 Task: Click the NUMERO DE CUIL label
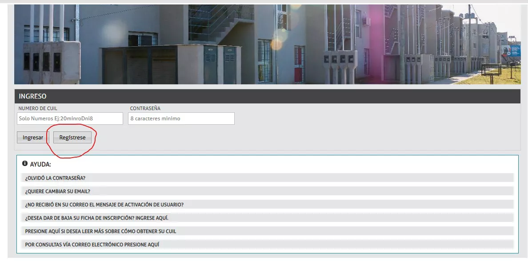point(38,108)
